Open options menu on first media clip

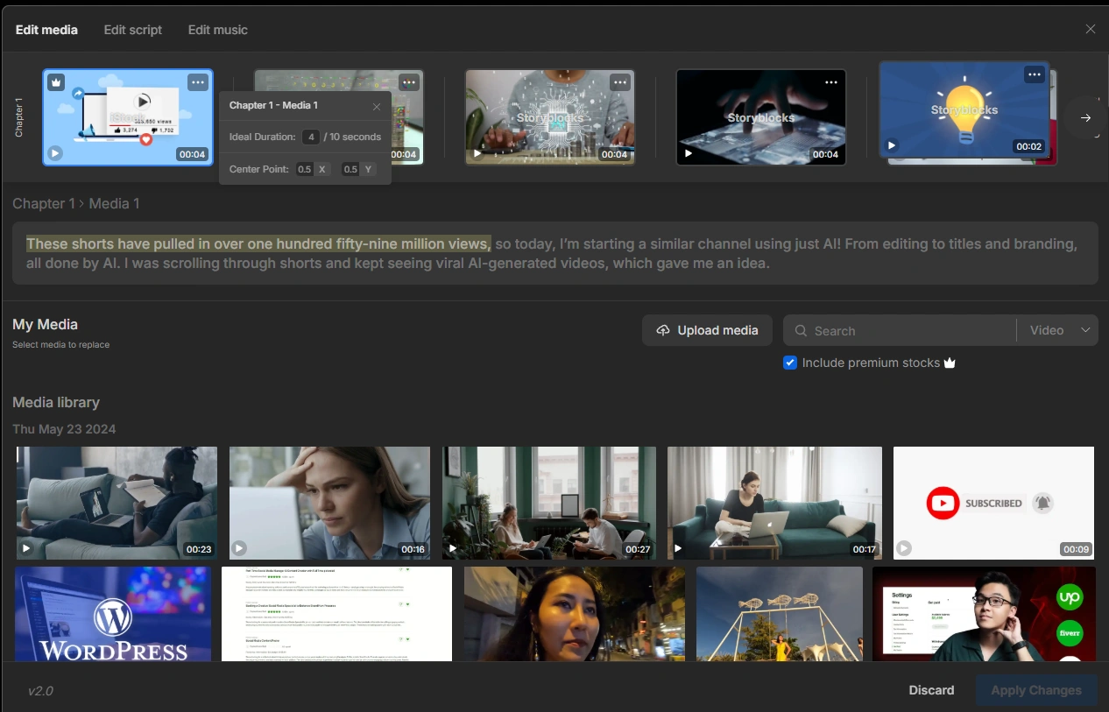click(198, 82)
